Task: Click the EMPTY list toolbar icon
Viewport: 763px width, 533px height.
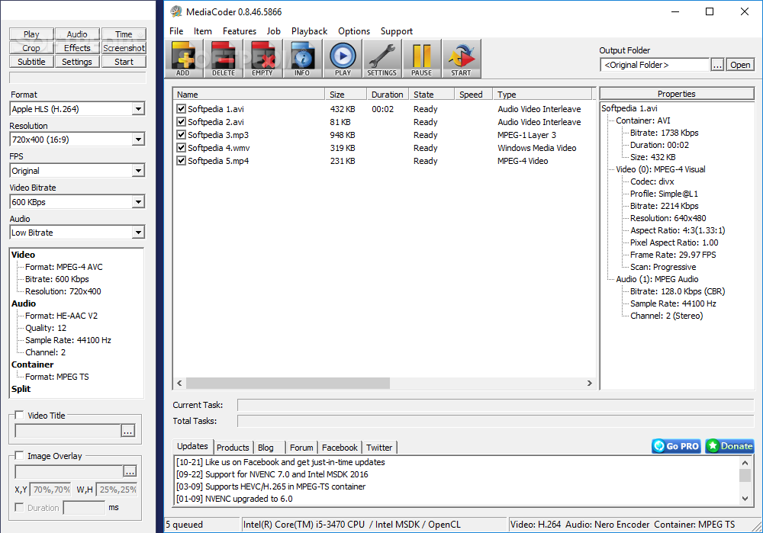Action: point(262,59)
